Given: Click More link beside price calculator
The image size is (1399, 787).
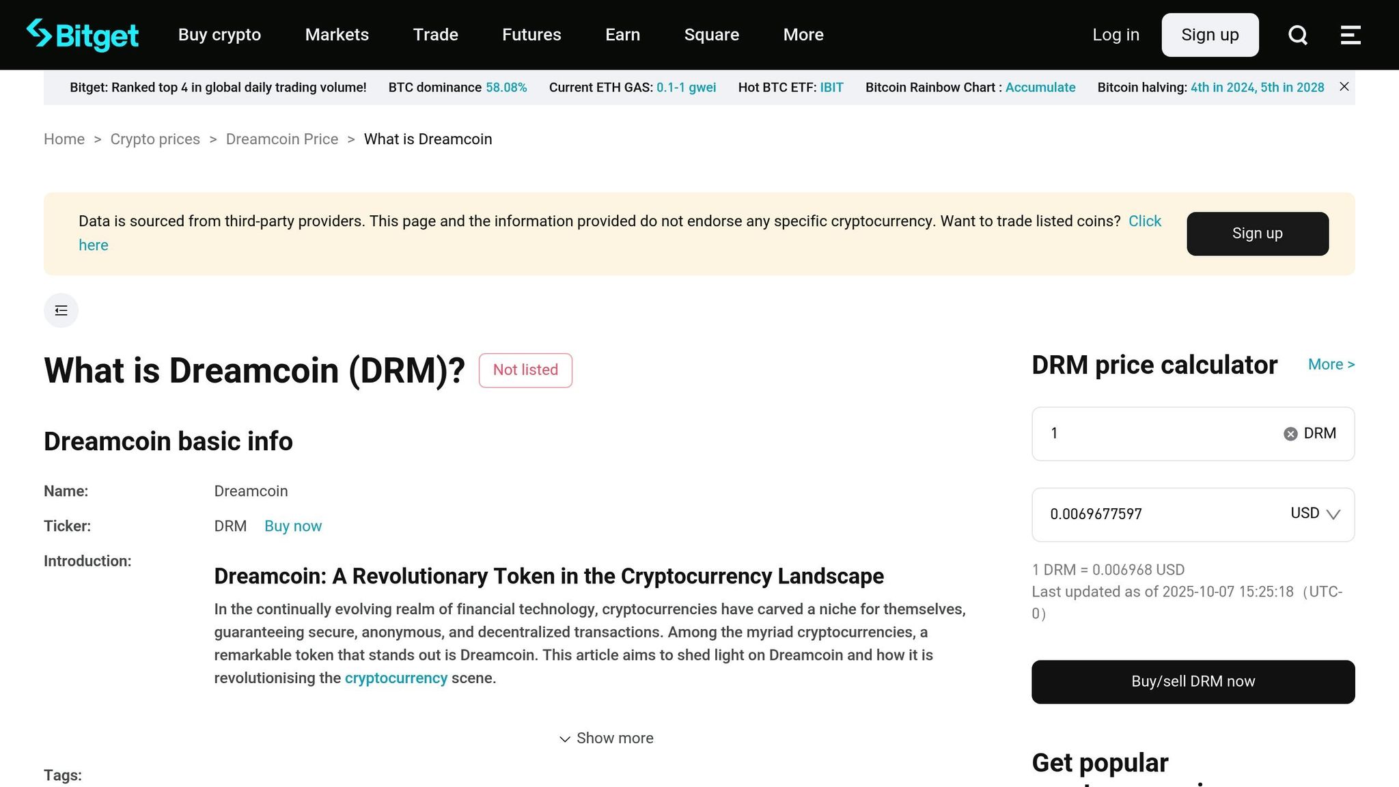Looking at the screenshot, I should (1331, 365).
